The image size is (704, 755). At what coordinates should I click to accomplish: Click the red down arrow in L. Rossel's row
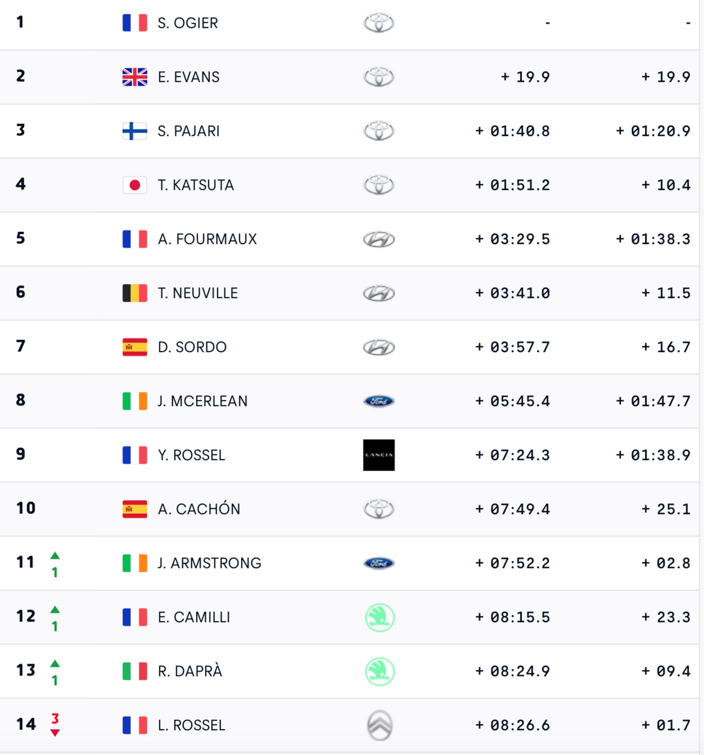pyautogui.click(x=55, y=733)
